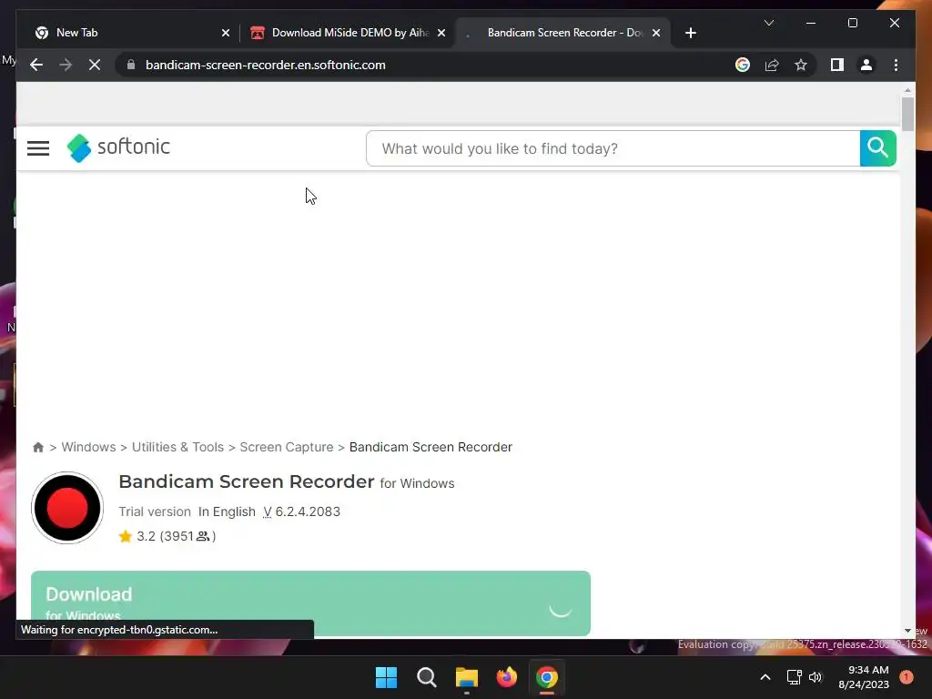Open the Windows Start menu
The width and height of the screenshot is (932, 699).
(386, 677)
